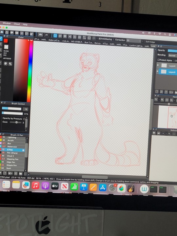Enable the crisscross grid snap icon
Viewport: 177px width, 236px height.
65,36
